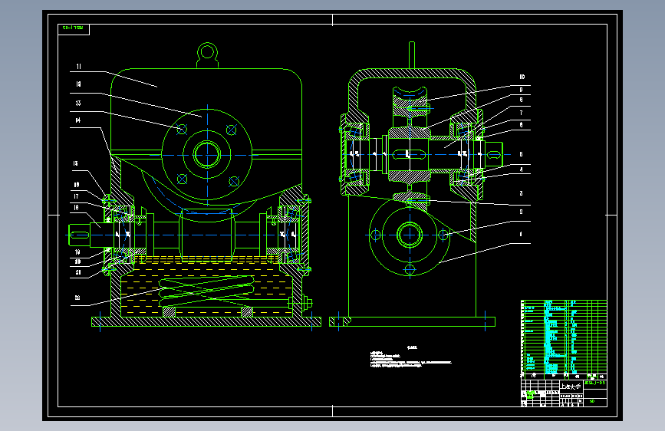This screenshot has width=665, height=431.
Task: Select callout number 19
Action: pos(77,252)
